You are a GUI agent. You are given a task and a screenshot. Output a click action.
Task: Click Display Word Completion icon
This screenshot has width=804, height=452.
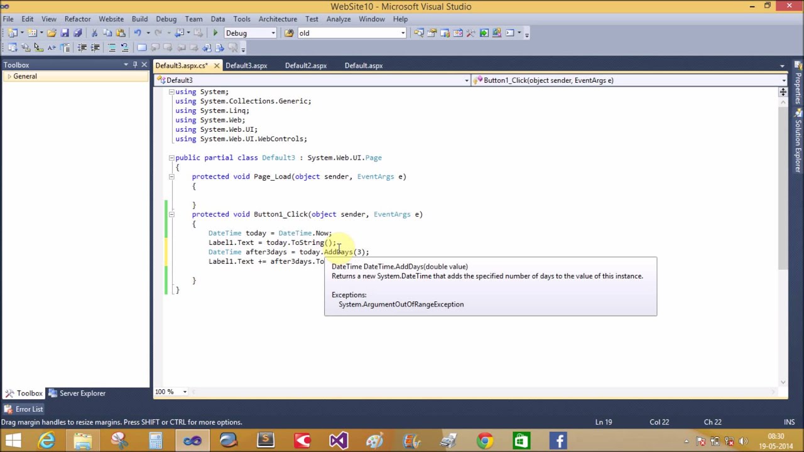click(x=52, y=48)
